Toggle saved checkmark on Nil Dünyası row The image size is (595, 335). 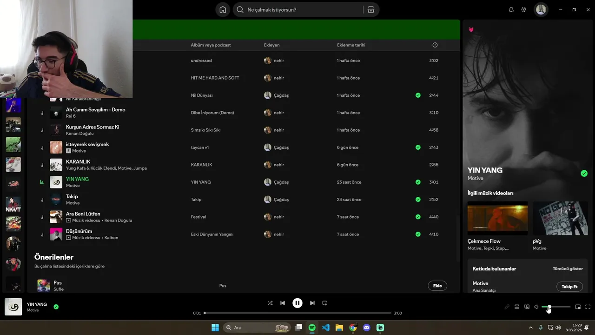tap(418, 95)
